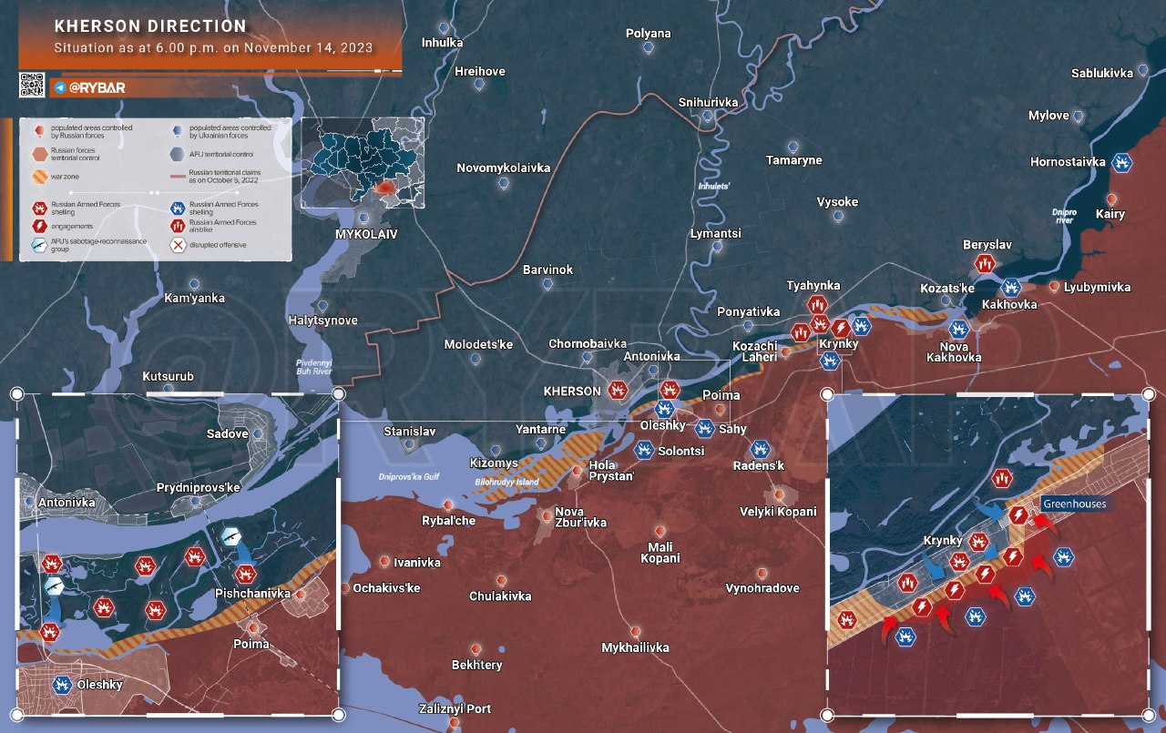Screen dimensions: 1166x733
Task: Click AFU sabotage-reconnaissance group legend icon
Action: 40,244
